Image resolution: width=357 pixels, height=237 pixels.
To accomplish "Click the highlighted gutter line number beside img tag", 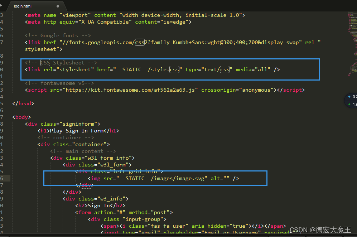I will point(1,178).
